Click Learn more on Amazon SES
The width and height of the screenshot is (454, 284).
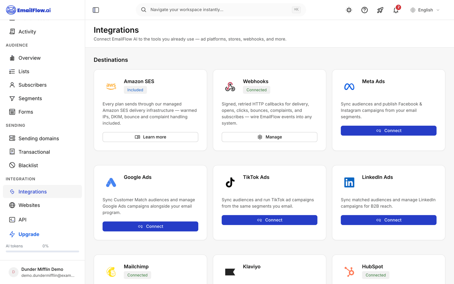[150, 137]
